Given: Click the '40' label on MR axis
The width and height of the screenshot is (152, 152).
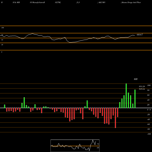Looking at the screenshot, I should click(x=148, y=100).
